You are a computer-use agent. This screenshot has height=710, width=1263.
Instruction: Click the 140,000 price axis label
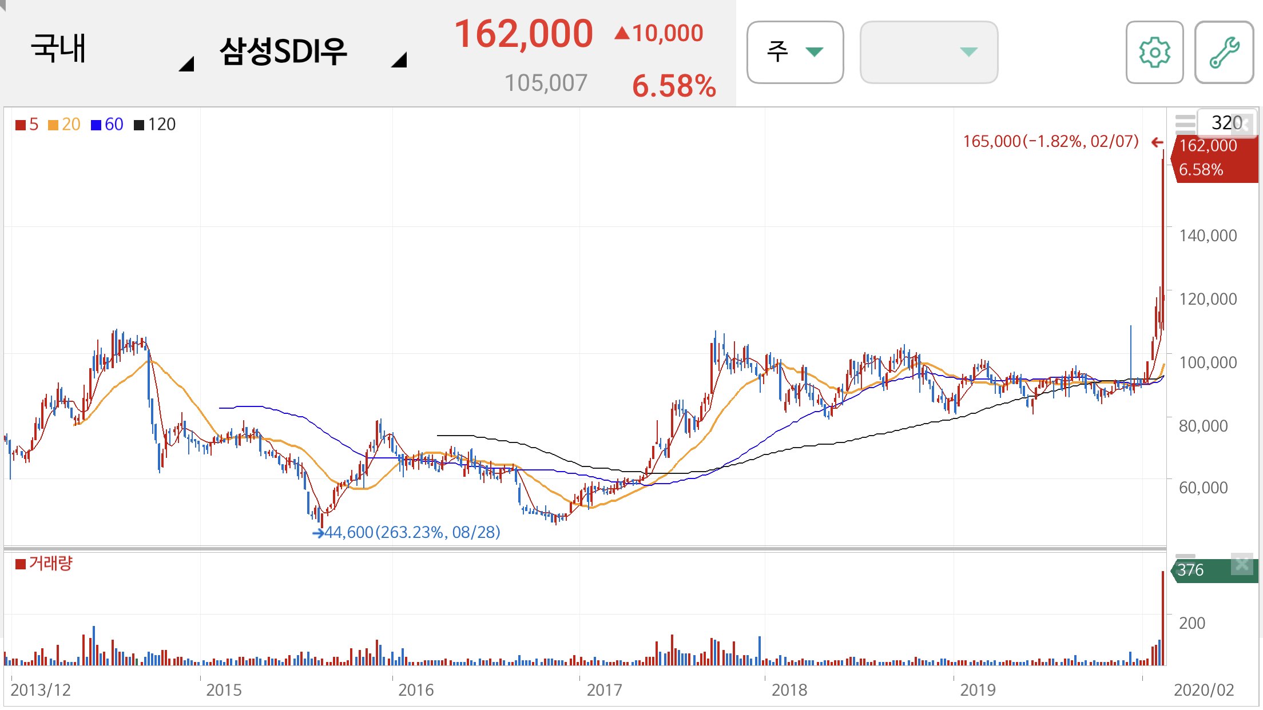click(1208, 236)
